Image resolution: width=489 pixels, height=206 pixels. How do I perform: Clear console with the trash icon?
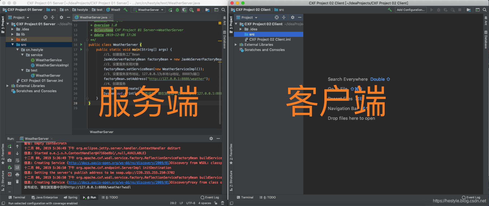tap(17, 182)
